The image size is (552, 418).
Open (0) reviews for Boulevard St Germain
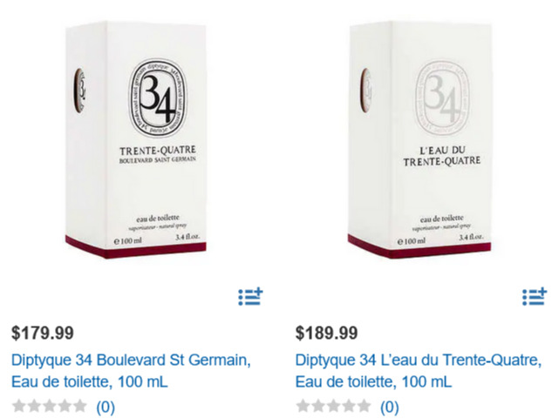[106, 407]
